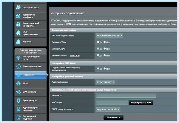Click the Дополнительные настройки header
Screen dimensions: 179x123
pos(30,51)
